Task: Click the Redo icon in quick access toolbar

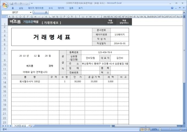Action: [x=21, y=4]
